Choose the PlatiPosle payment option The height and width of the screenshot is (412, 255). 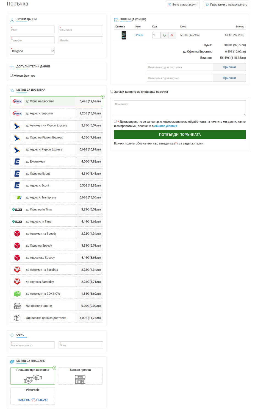[x=33, y=396]
